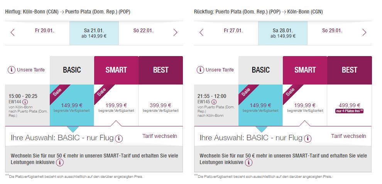Choose outbound BEST fare 399,99 €
Image resolution: width=382 pixels, height=184 pixels.
tap(161, 106)
